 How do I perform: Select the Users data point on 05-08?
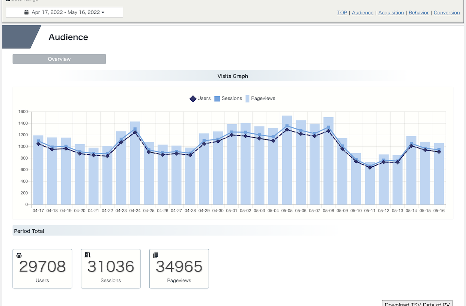[328, 131]
